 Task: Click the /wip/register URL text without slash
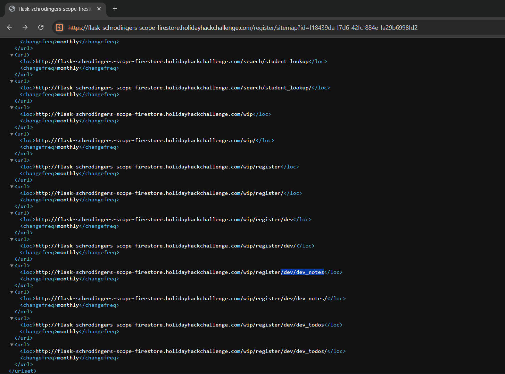158,167
